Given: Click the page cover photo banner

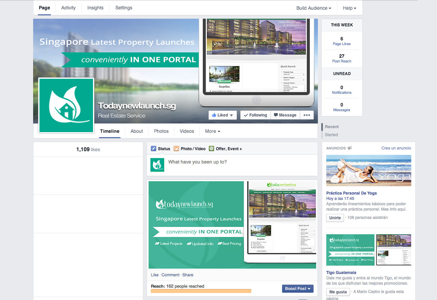Looking at the screenshot, I should (x=175, y=71).
